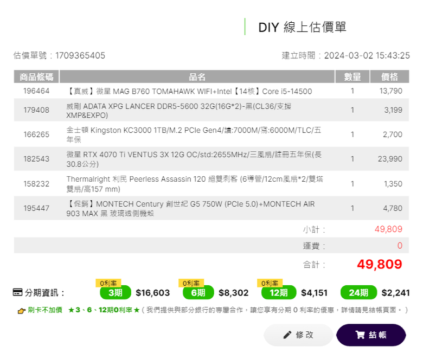Click the 小計 label
The image size is (423, 359).
314,229
